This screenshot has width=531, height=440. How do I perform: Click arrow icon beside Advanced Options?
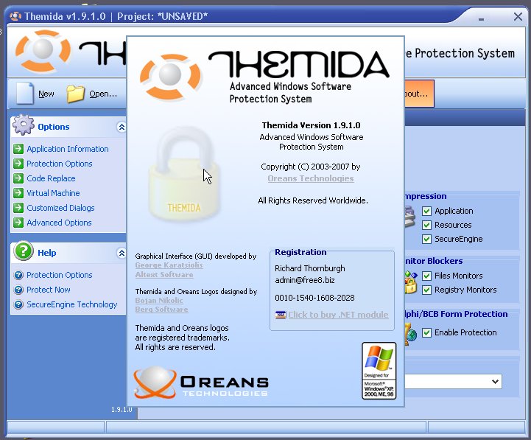18,223
